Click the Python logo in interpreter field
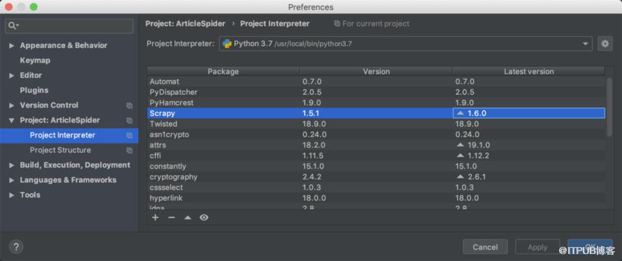Viewport: 622px width, 261px height. click(227, 44)
